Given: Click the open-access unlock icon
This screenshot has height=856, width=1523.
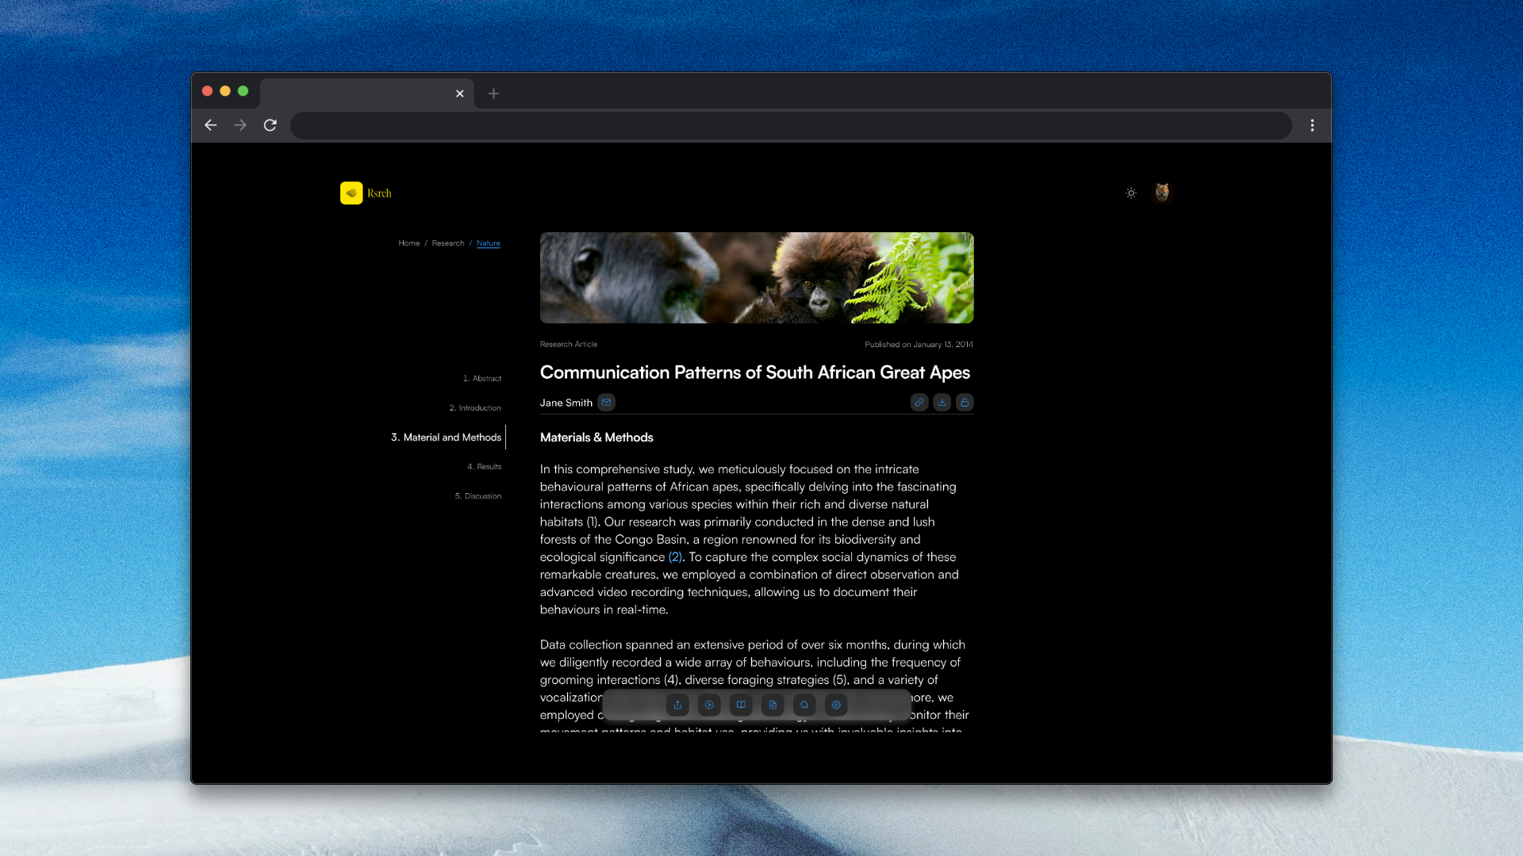Looking at the screenshot, I should [965, 403].
